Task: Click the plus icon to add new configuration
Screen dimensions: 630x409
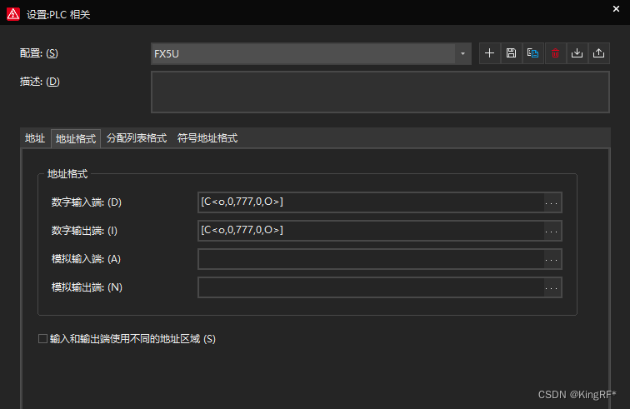Action: [x=489, y=53]
